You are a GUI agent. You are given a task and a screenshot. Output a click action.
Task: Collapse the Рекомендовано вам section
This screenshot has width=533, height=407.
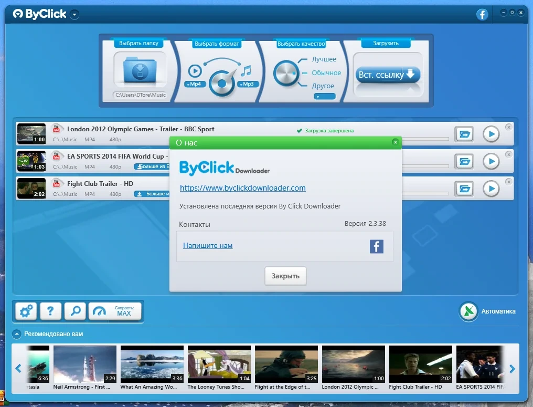click(x=16, y=334)
